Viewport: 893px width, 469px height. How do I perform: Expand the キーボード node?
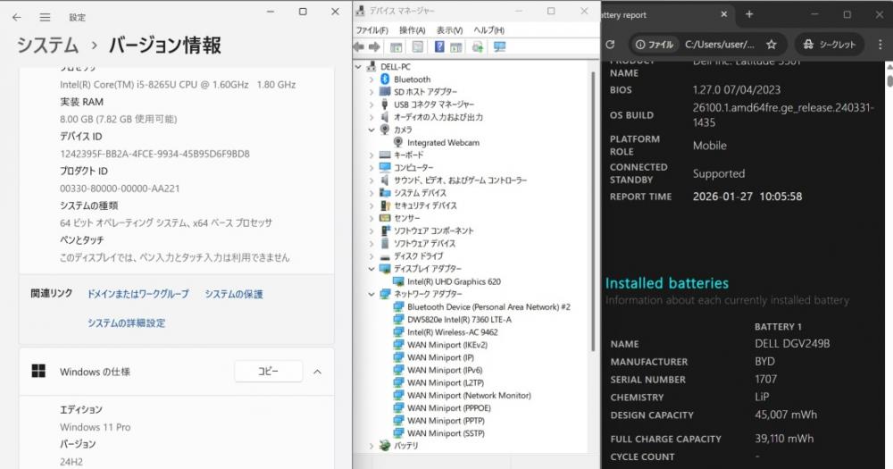(x=371, y=155)
